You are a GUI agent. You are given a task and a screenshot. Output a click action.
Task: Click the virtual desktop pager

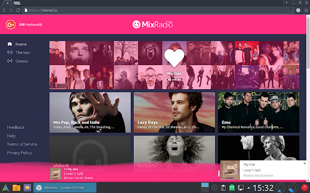point(205,188)
